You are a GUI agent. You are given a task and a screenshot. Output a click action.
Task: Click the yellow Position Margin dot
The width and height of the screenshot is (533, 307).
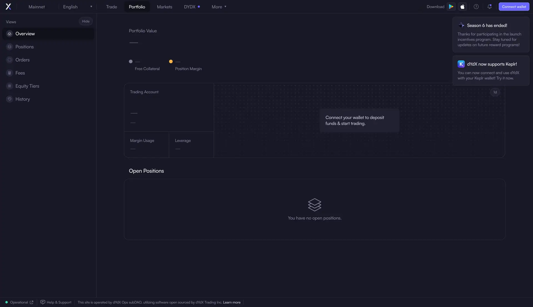coord(171,62)
